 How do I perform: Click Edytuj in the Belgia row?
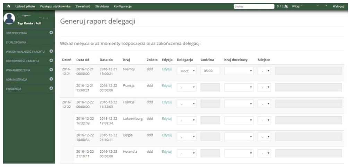coord(167,135)
